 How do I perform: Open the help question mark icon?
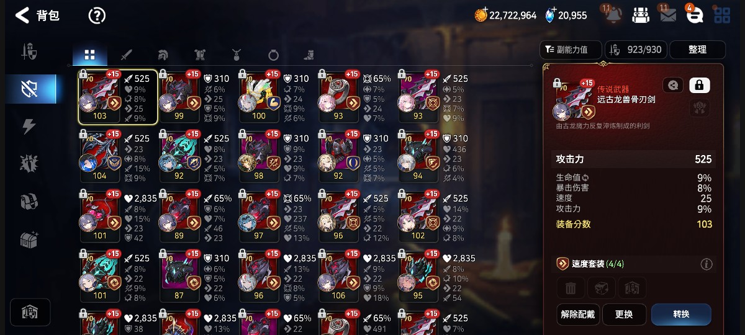point(97,16)
